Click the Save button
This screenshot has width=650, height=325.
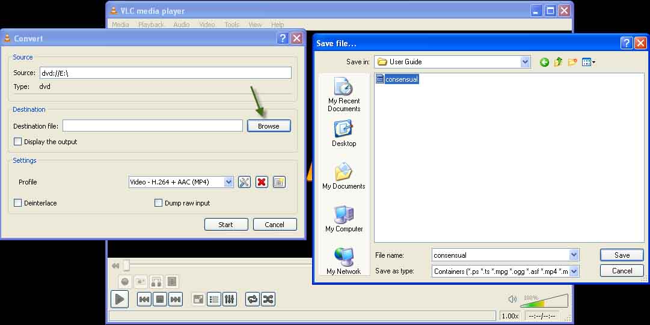[622, 255]
